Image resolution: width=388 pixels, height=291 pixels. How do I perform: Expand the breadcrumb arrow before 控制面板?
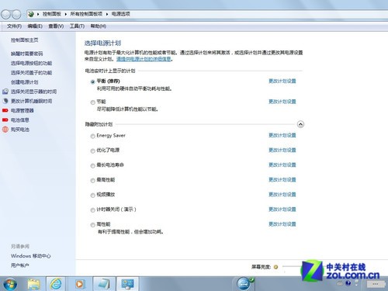[38, 14]
